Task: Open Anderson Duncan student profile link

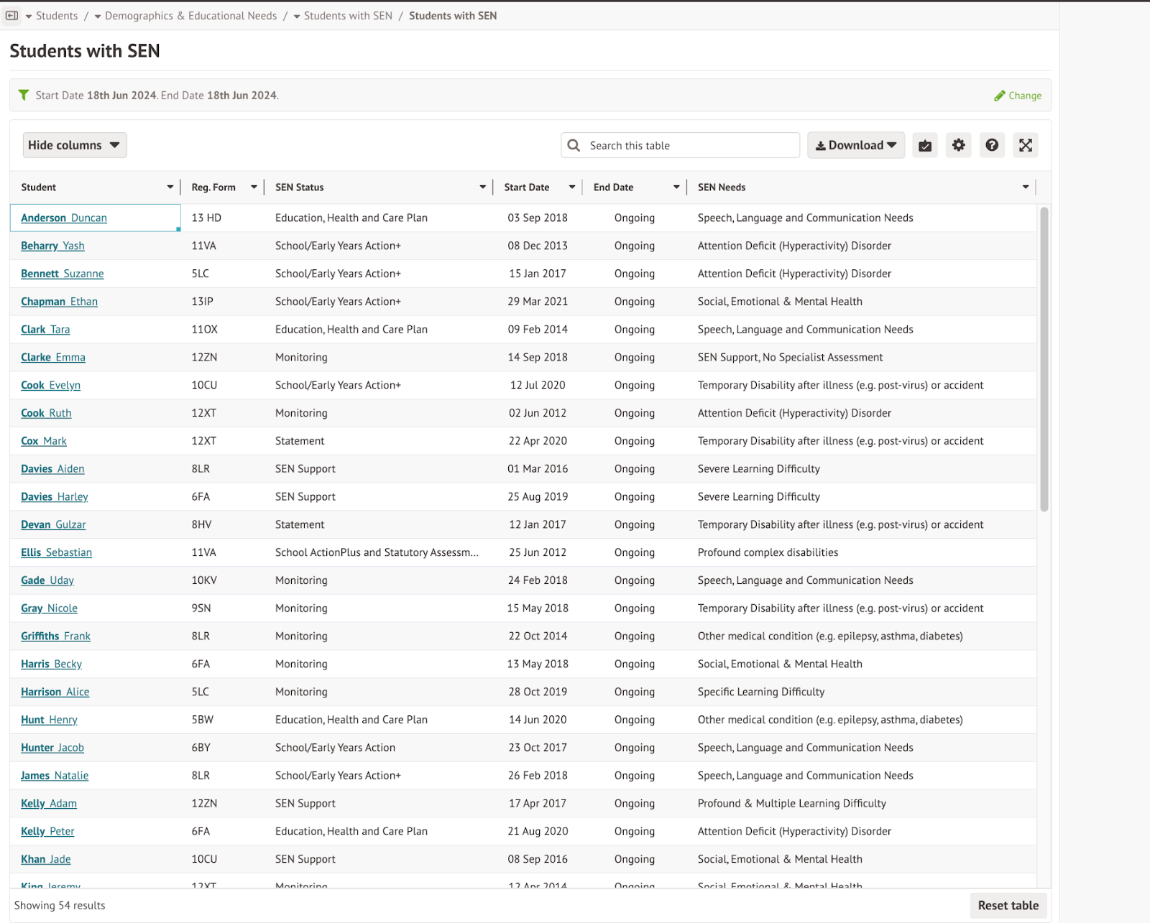Action: coord(64,218)
